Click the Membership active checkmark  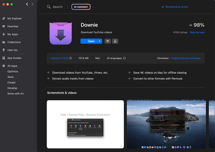click(163, 7)
